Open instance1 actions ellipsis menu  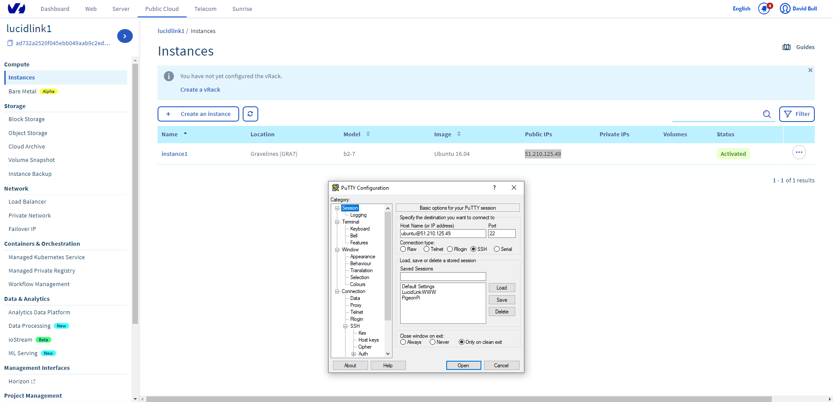[799, 152]
